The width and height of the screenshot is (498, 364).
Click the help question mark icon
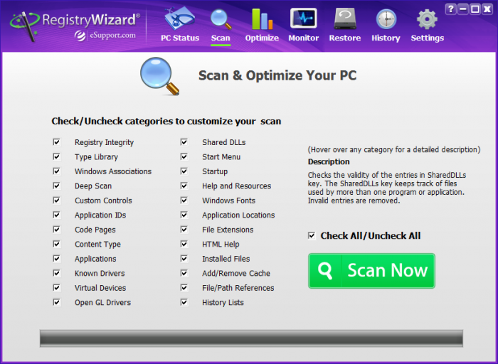[x=450, y=9]
